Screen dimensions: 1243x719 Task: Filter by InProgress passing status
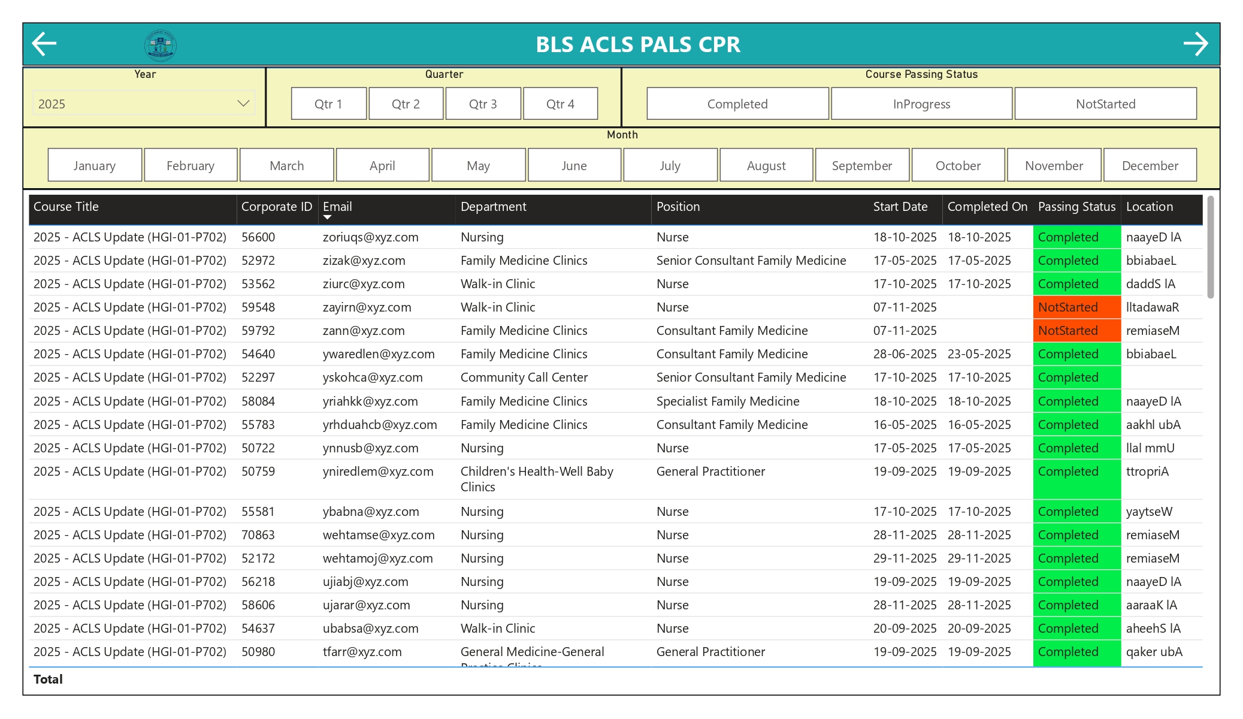coord(921,104)
